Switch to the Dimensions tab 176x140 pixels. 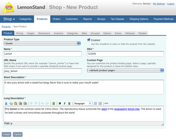click(44, 33)
